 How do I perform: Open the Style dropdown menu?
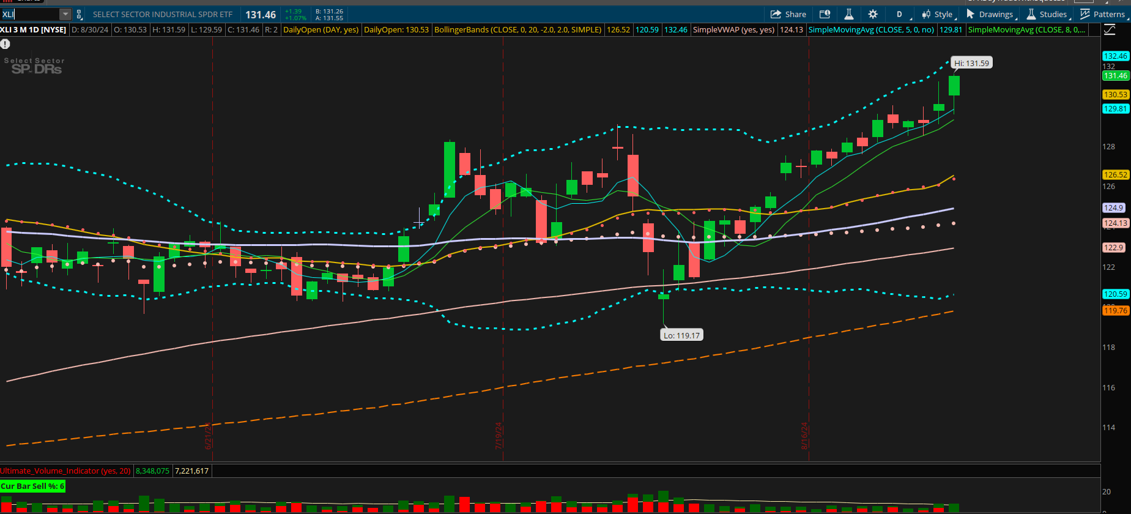939,14
